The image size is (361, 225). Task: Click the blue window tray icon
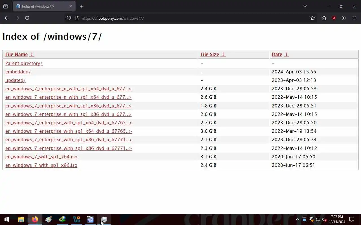[x=304, y=219]
